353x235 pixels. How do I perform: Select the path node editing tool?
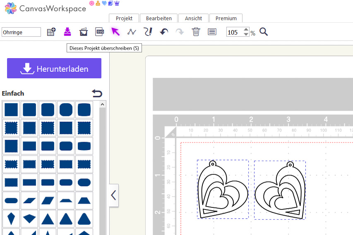132,32
